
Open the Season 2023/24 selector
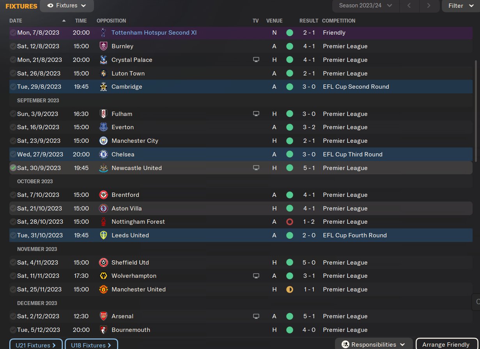point(365,6)
